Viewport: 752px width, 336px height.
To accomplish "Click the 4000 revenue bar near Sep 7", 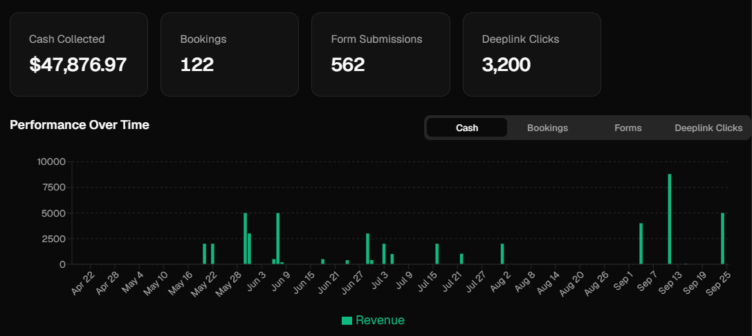I will (x=641, y=244).
